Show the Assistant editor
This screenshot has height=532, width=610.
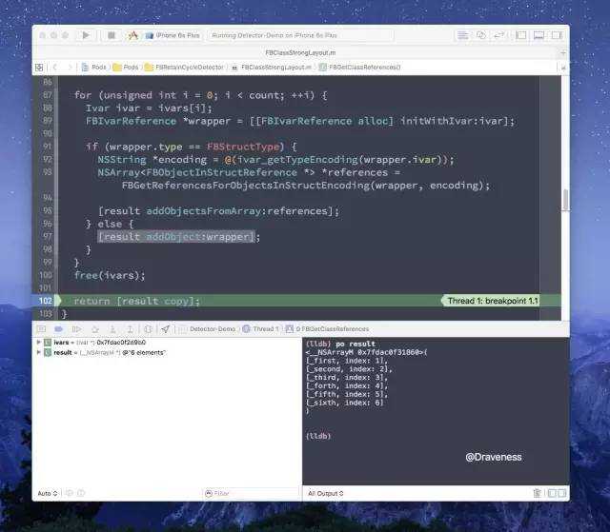point(480,35)
